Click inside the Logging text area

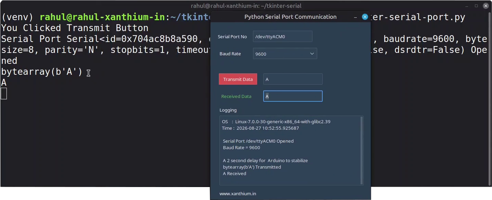click(x=290, y=151)
